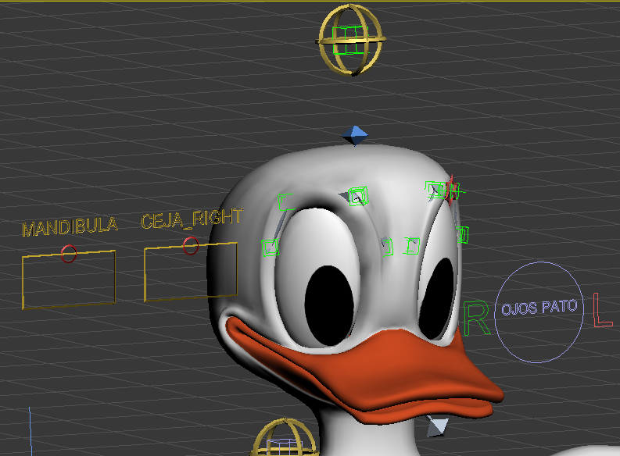Screen dimensions: 620x456
Task: Click the MANDIBULA text label
Action: 70,226
